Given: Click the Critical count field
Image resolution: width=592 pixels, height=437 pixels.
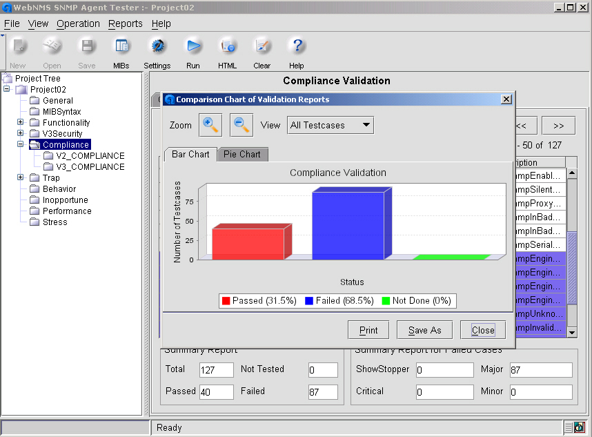Looking at the screenshot, I should (445, 391).
